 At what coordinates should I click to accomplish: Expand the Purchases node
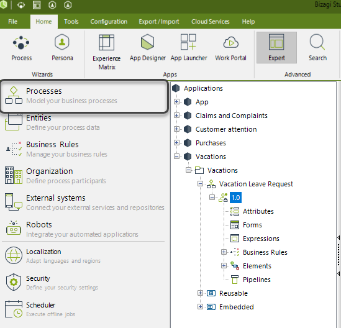point(177,143)
